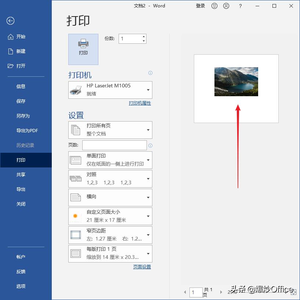Click the previous page arrow in preview bar
The height and width of the screenshot is (300, 300).
point(185,291)
